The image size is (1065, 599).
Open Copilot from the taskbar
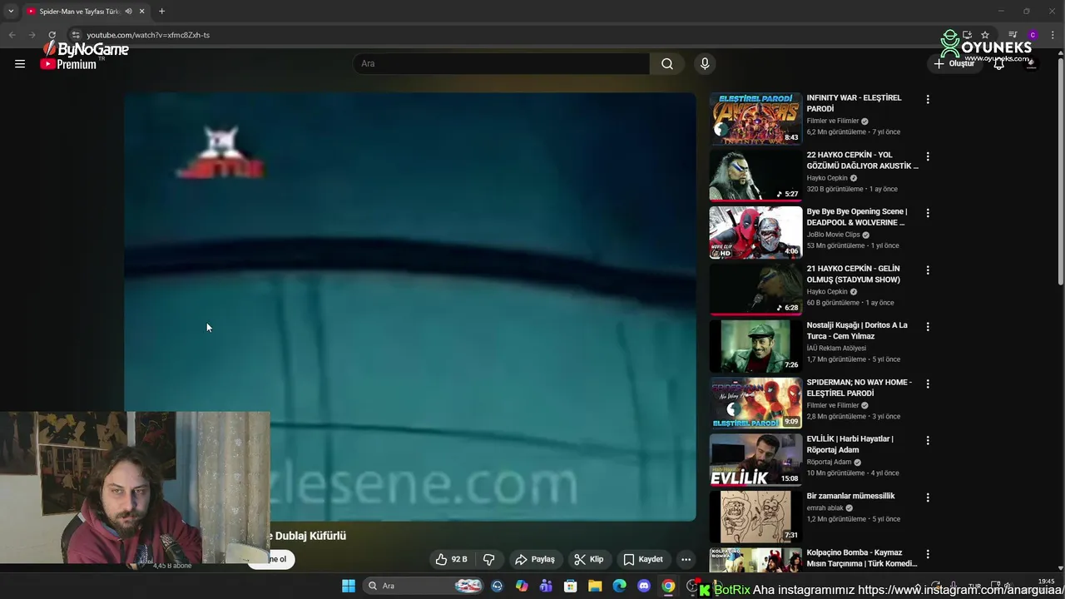(522, 586)
